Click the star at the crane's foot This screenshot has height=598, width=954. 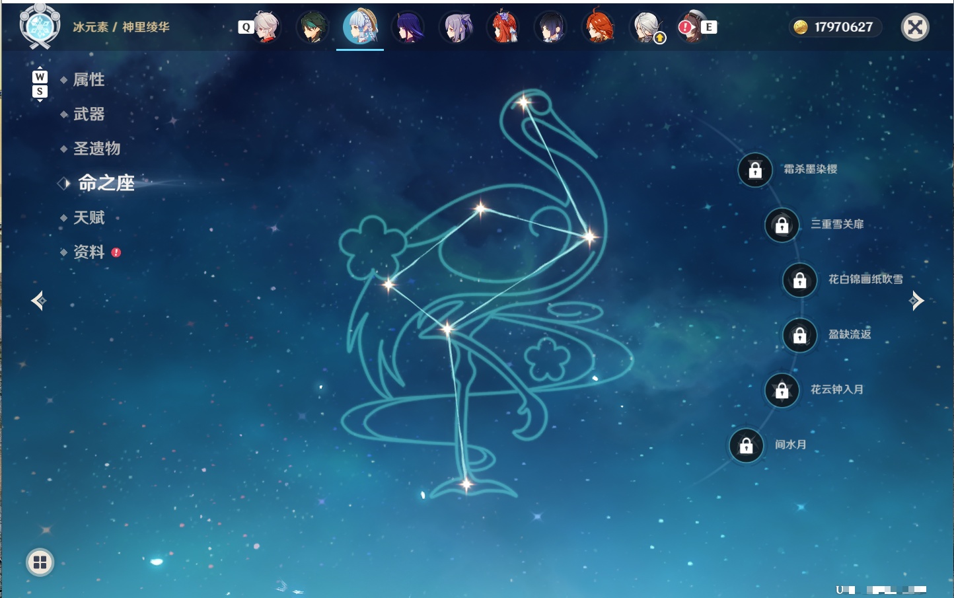point(466,484)
